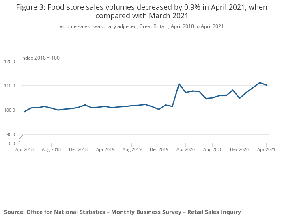Click the sharp line peak in early 2020
The height and width of the screenshot is (223, 284).
179,84
